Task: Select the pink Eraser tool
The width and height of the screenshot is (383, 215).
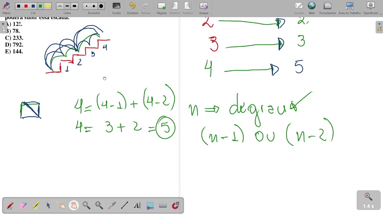Action: click(23, 205)
